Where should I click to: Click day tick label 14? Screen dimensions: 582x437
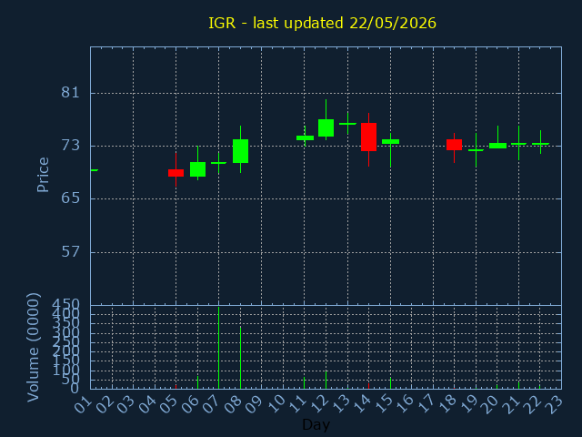(x=362, y=404)
